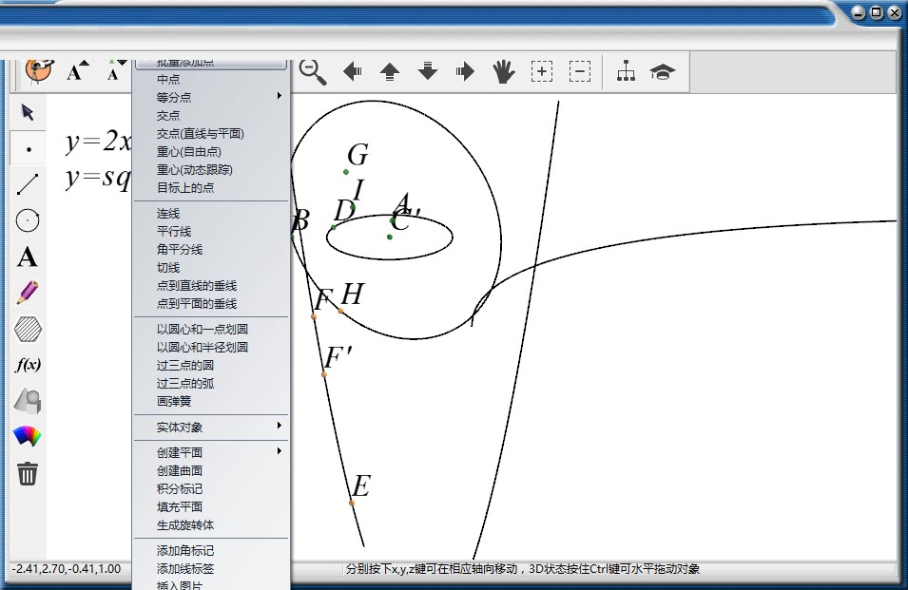Select the zoom out magnifier tool
The height and width of the screenshot is (590, 908).
[312, 71]
